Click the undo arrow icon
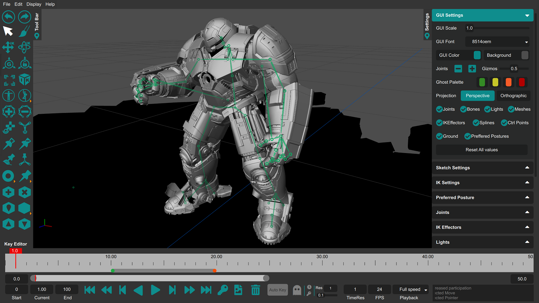 (8, 17)
